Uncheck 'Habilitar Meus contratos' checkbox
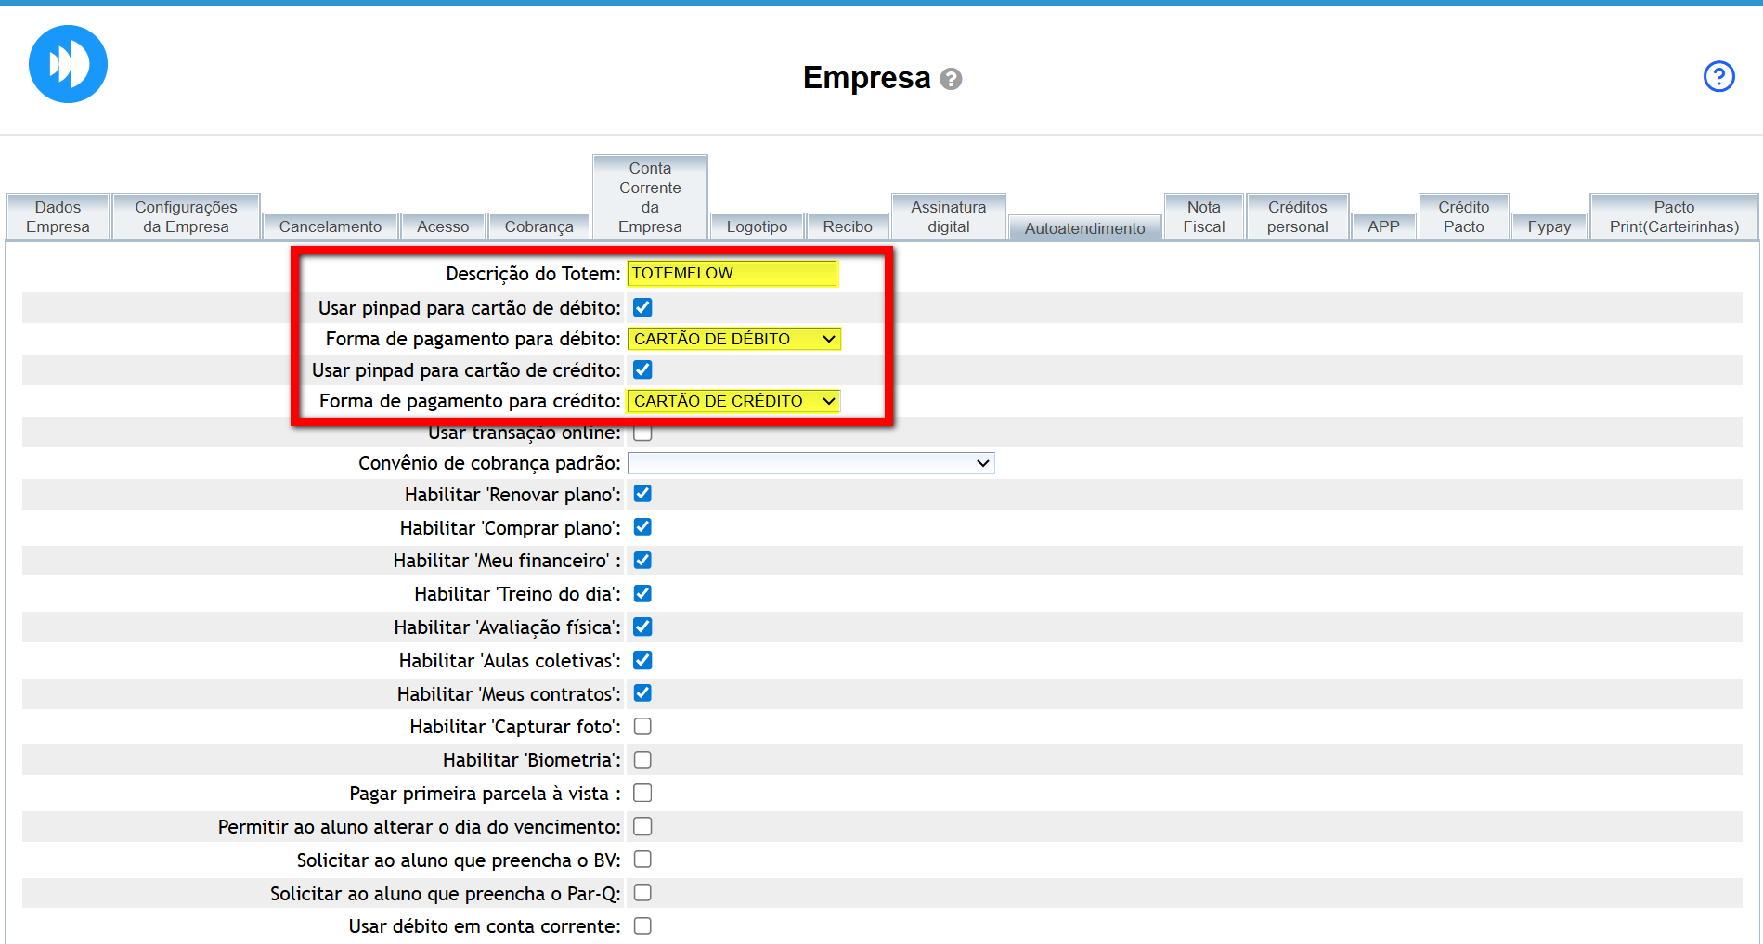This screenshot has height=944, width=1763. click(642, 693)
